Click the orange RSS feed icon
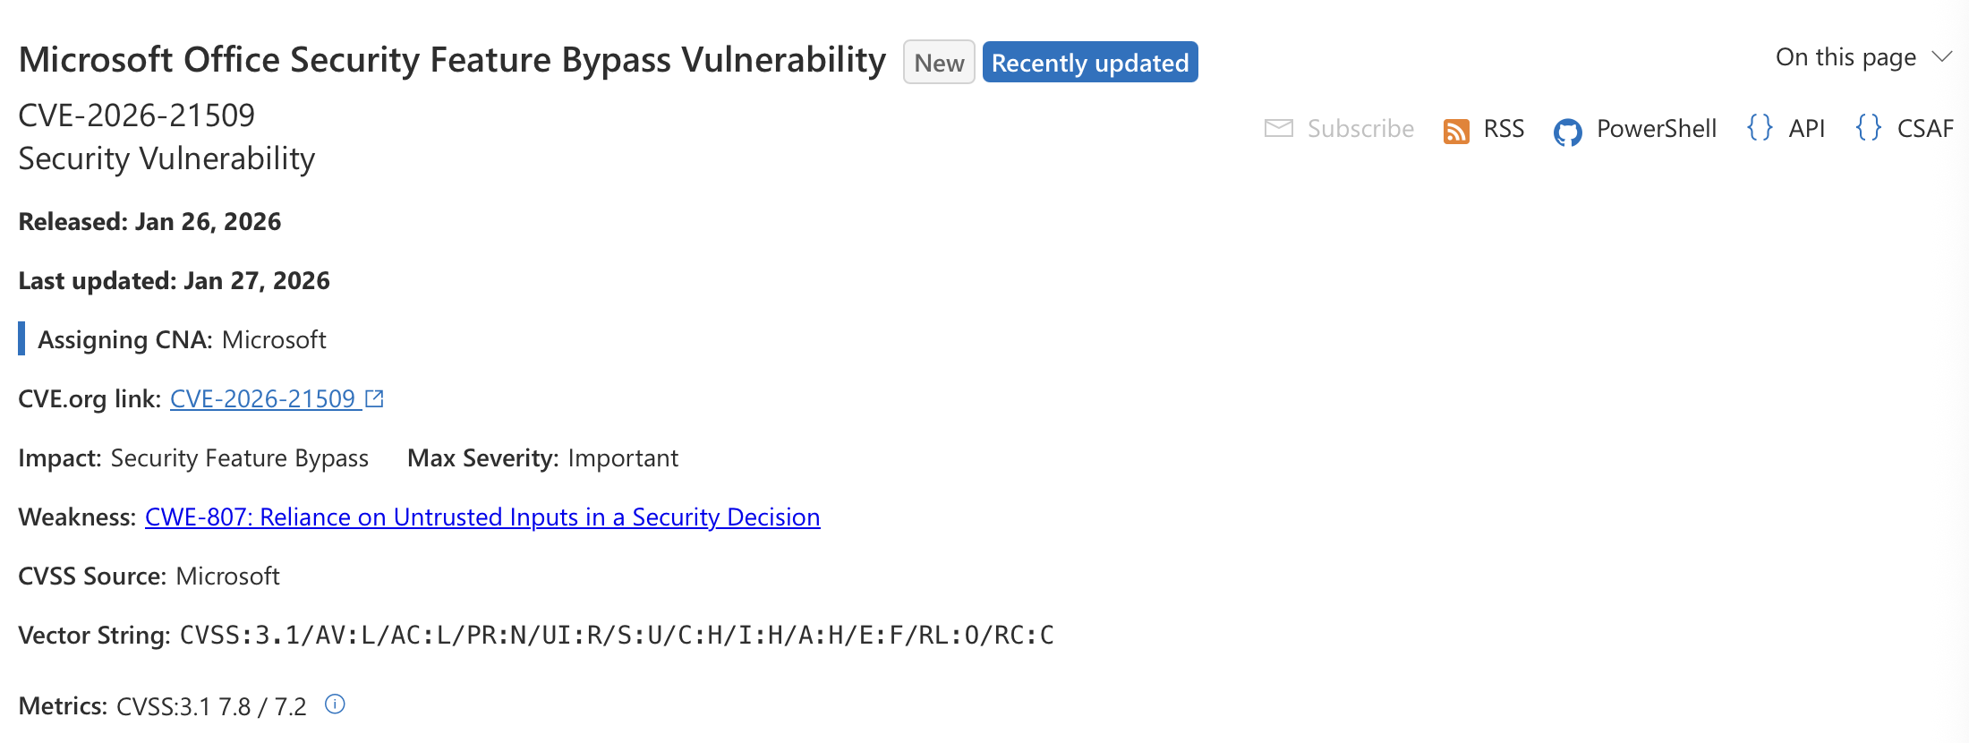1969x743 pixels. (x=1456, y=131)
